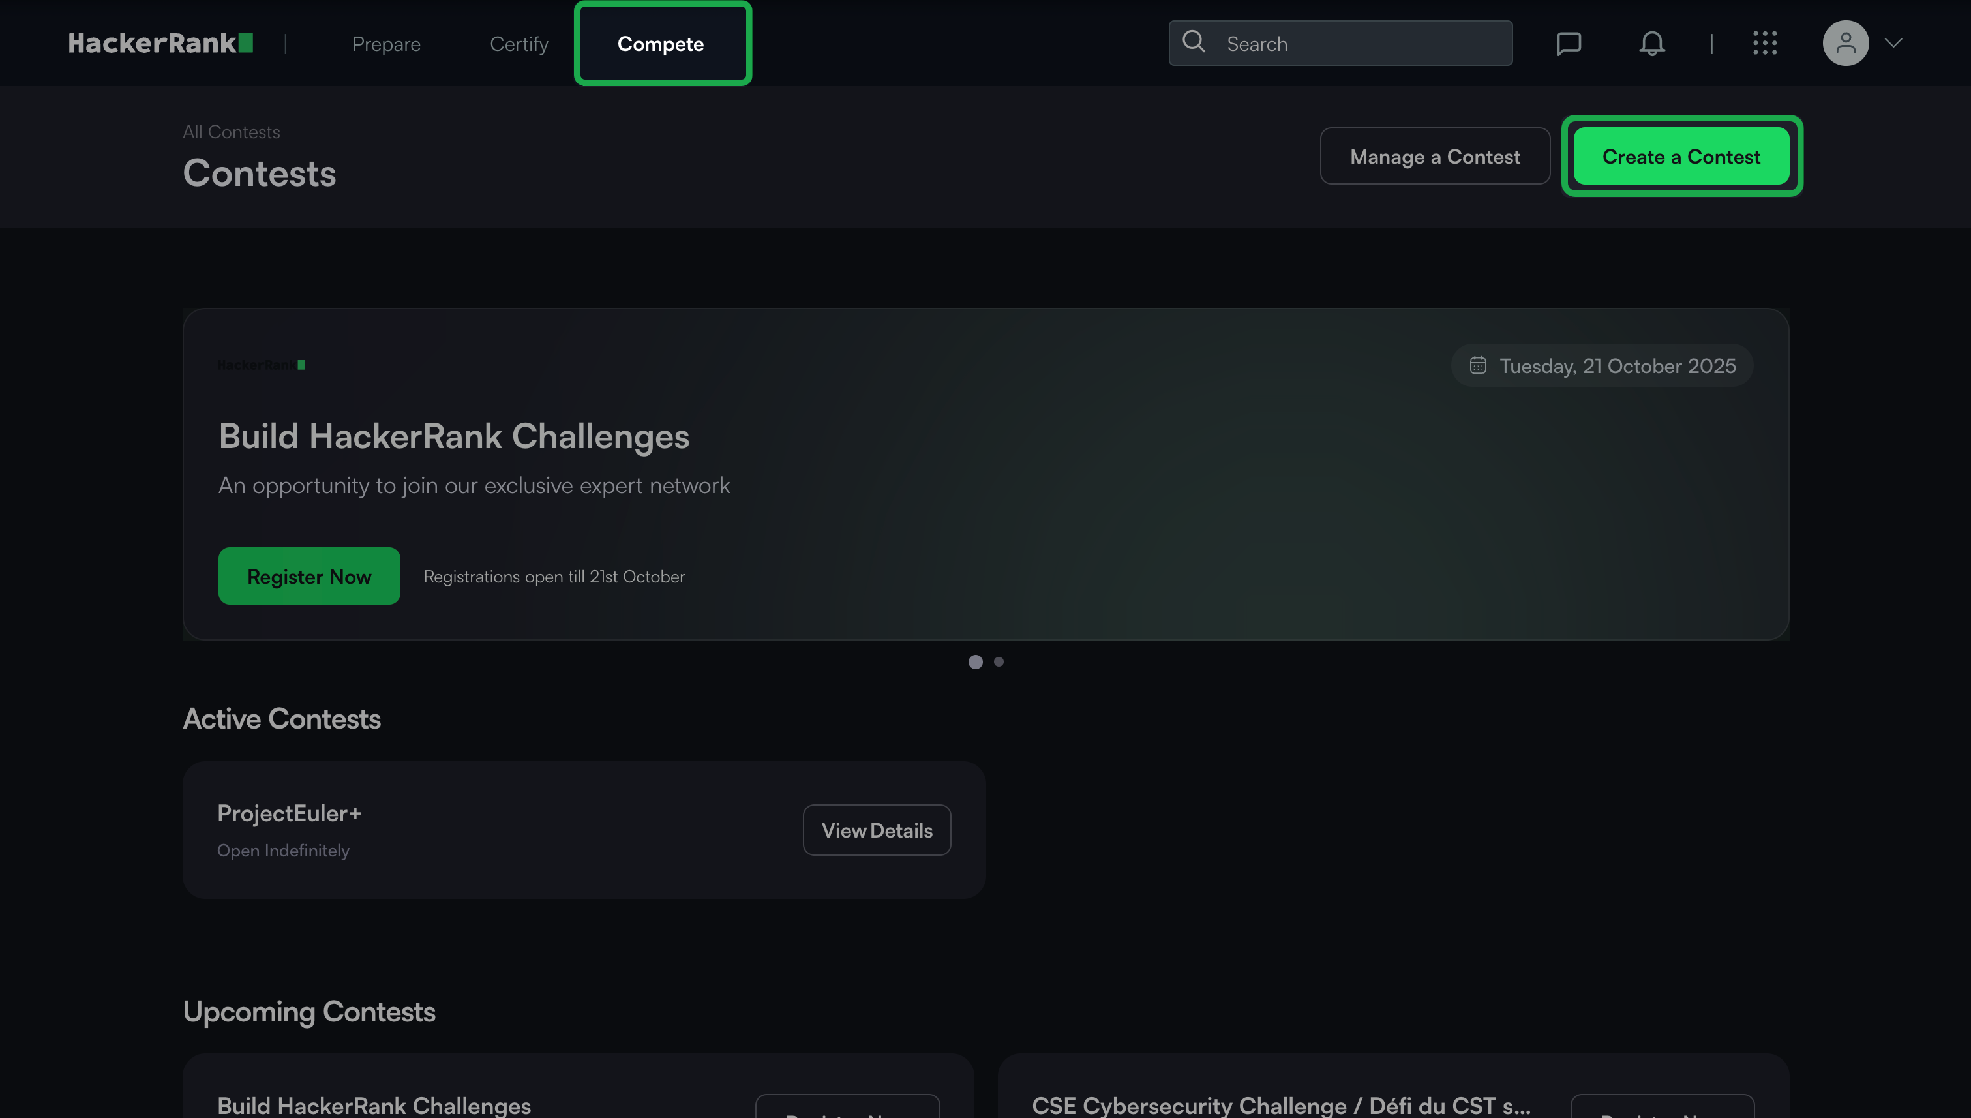
Task: Select the first carousel dot
Action: coord(975,662)
